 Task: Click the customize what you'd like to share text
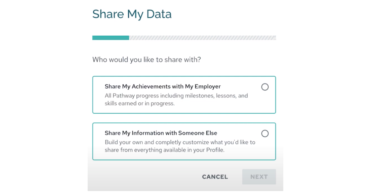180,146
